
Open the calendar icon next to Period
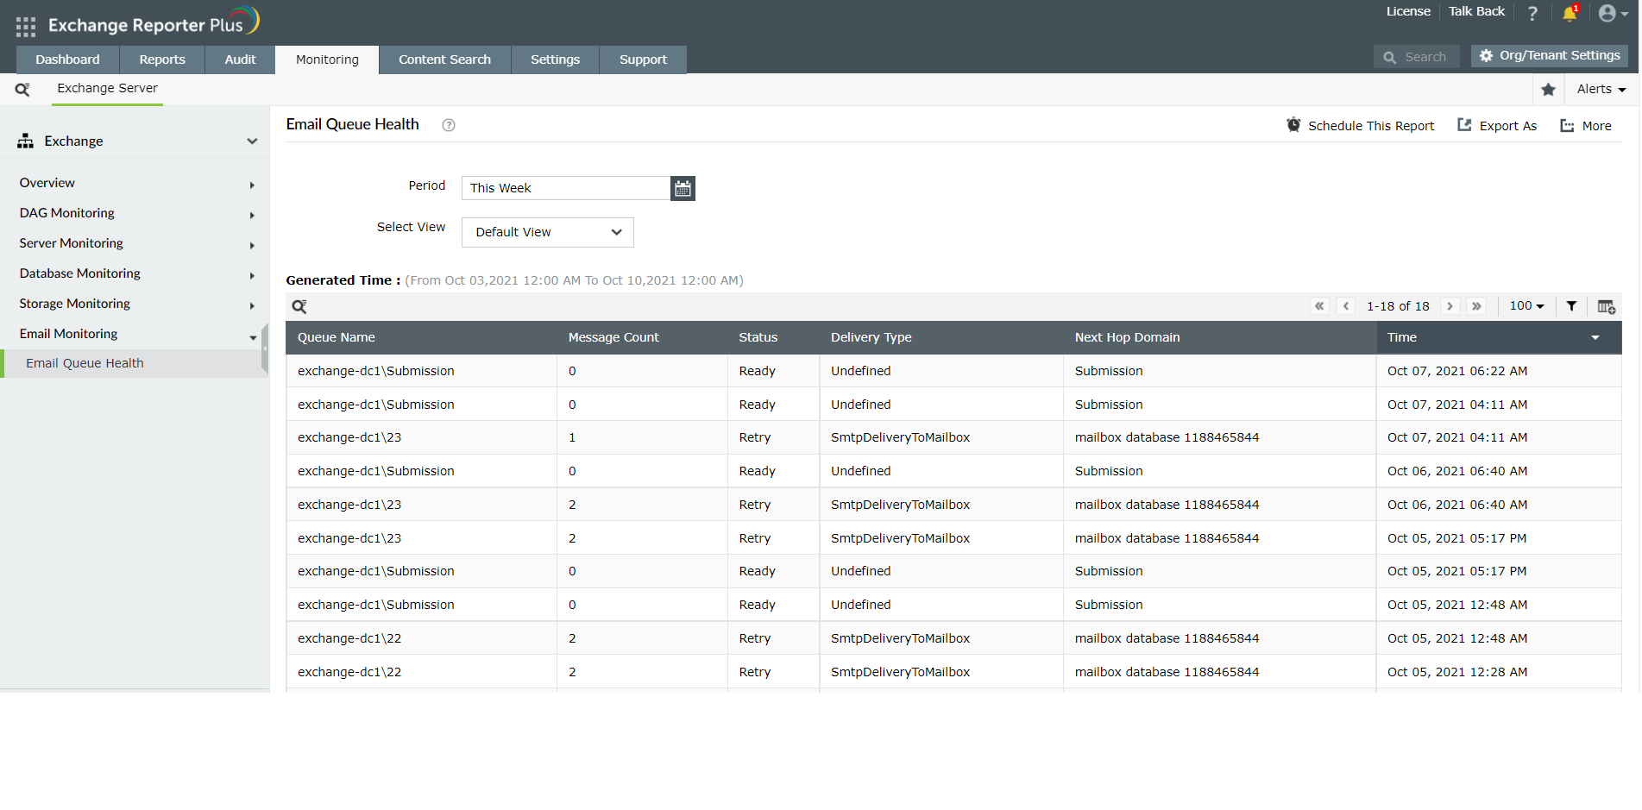(682, 188)
